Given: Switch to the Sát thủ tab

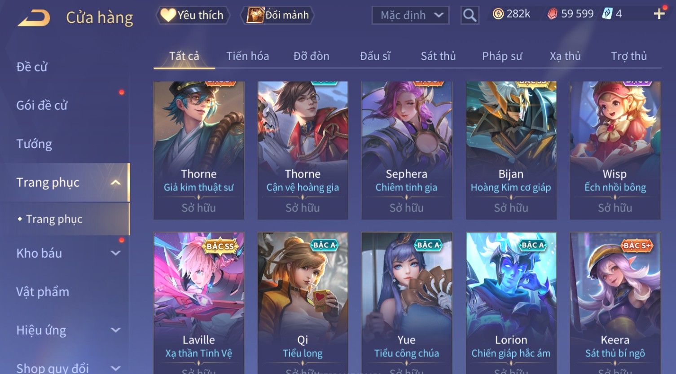Looking at the screenshot, I should click(438, 56).
